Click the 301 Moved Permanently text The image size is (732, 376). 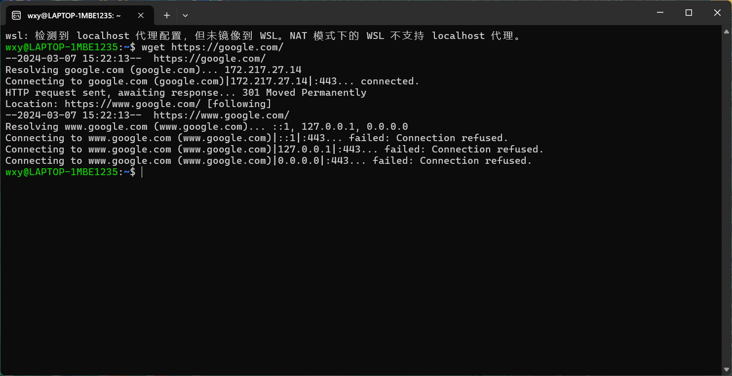305,93
